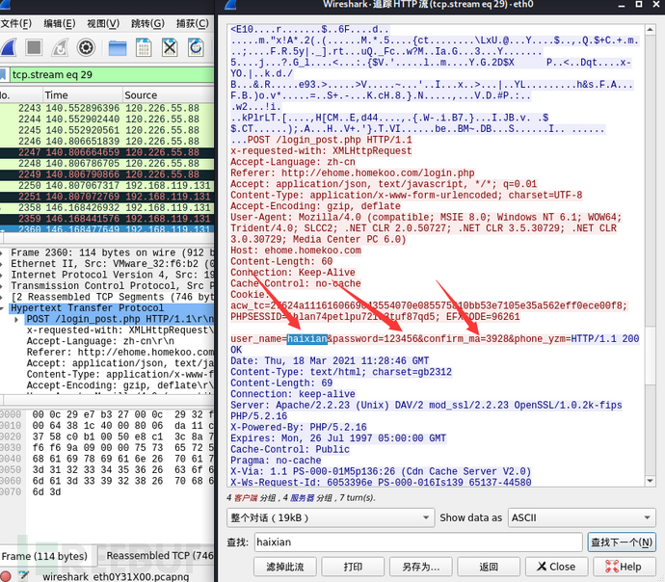
Task: Click the stream text scrollbar down arrow
Action: (650, 480)
